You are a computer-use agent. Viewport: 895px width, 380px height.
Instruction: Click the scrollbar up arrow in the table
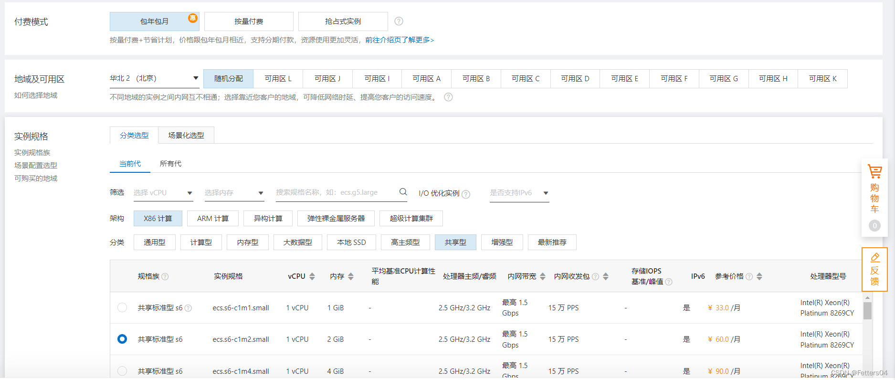pyautogui.click(x=867, y=297)
